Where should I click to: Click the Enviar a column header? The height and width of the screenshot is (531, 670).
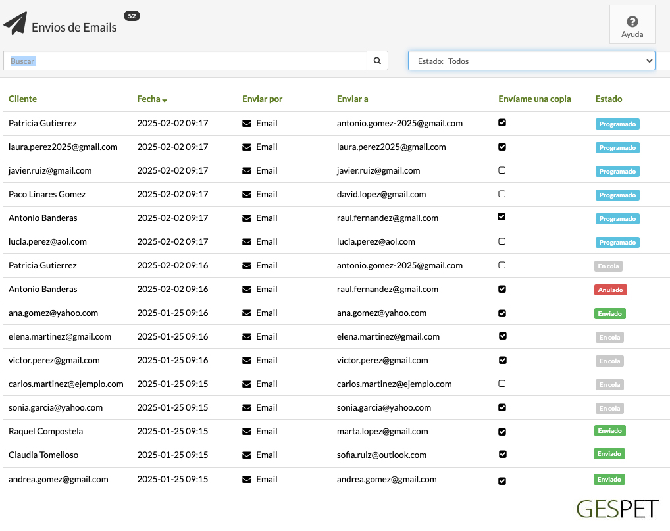(x=353, y=99)
